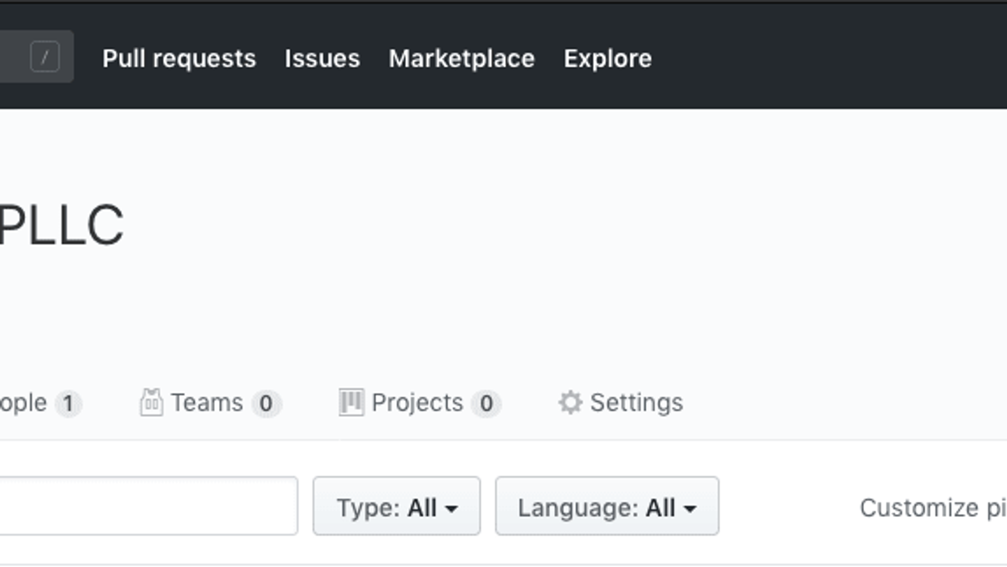Screen dimensions: 1007x567
Task: Switch to the Teams tab
Action: coord(210,403)
